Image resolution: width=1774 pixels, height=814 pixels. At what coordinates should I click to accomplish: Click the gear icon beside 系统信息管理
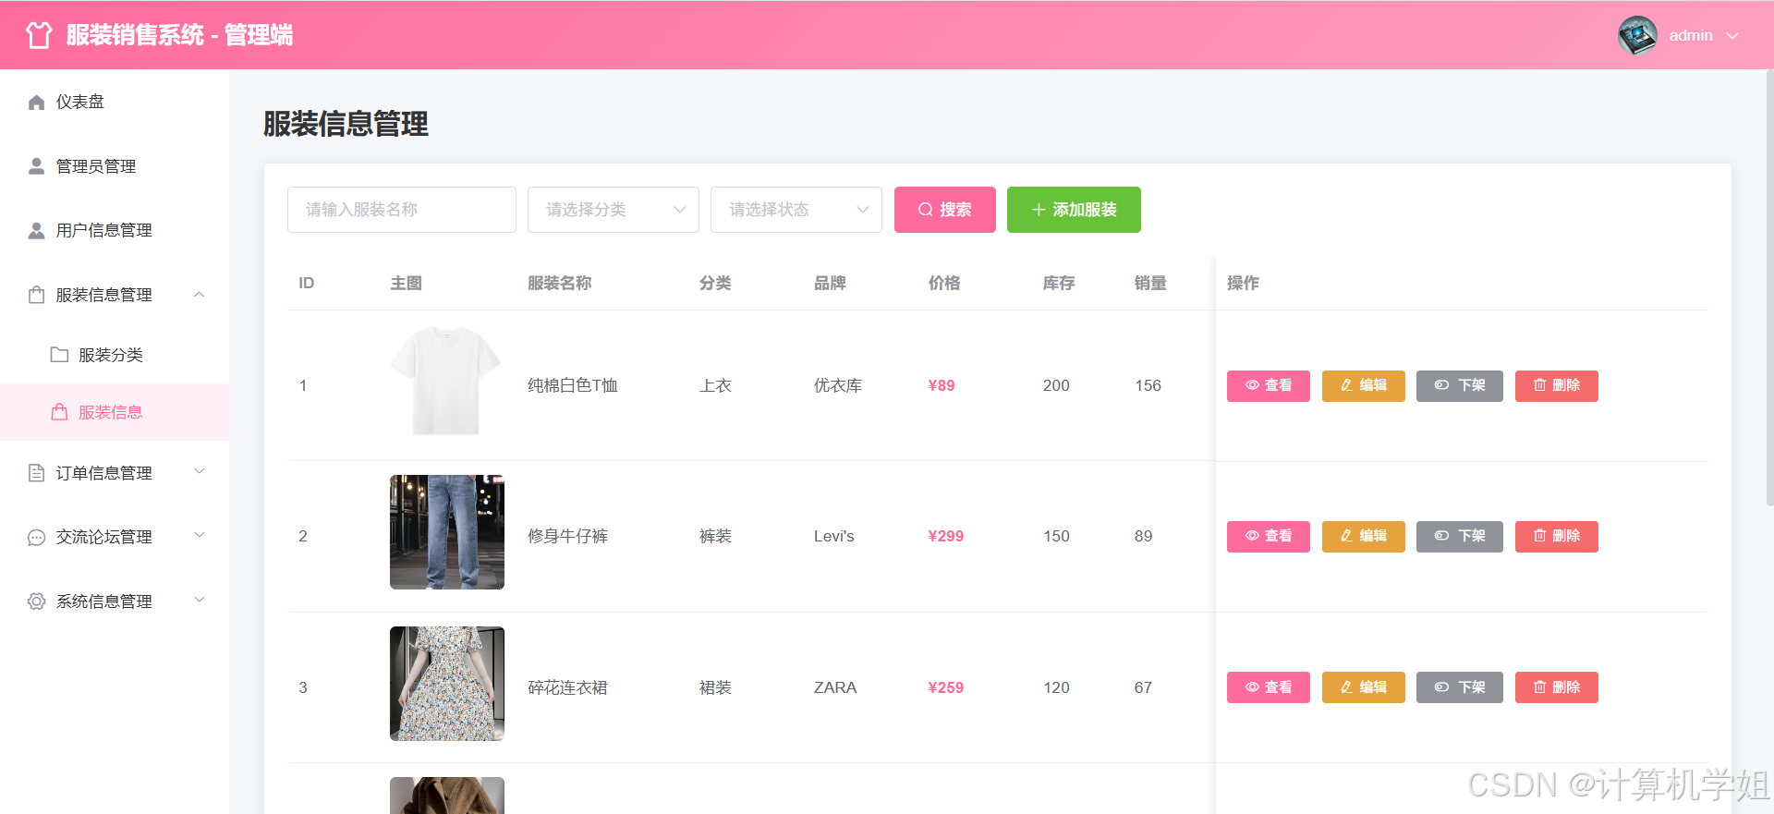[x=36, y=601]
